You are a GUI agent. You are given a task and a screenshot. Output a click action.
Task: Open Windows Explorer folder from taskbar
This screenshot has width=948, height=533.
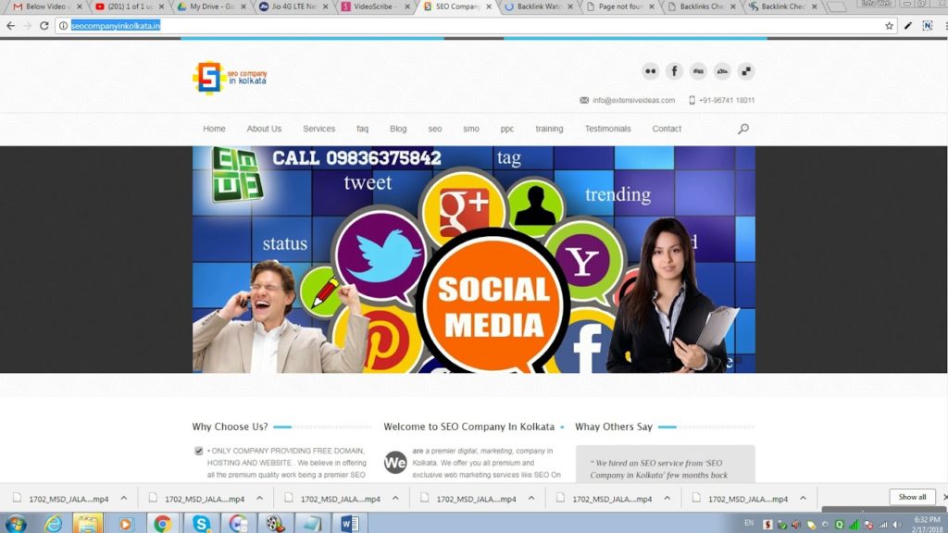(88, 524)
